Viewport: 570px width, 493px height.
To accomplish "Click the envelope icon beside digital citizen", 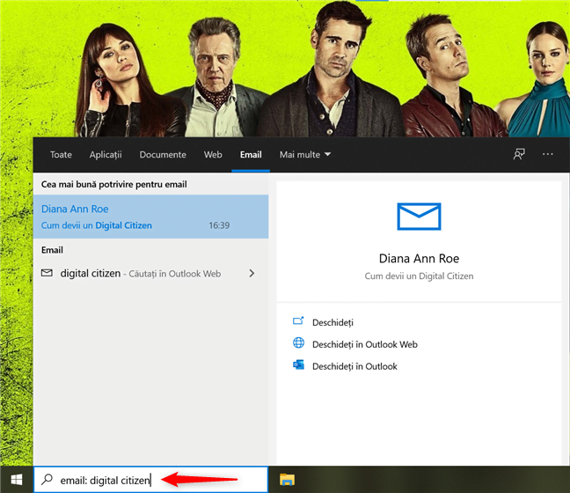I will click(x=47, y=273).
